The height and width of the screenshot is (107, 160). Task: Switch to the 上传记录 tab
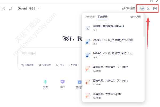coord(90,17)
